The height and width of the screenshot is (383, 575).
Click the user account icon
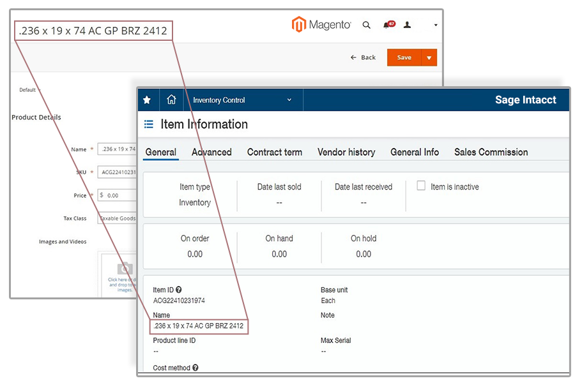[407, 26]
